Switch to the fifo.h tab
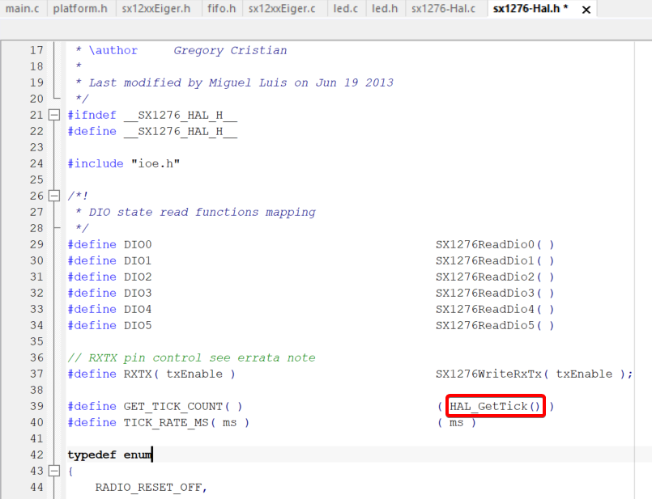Image resolution: width=652 pixels, height=499 pixels. pos(221,9)
